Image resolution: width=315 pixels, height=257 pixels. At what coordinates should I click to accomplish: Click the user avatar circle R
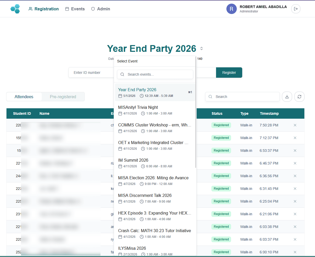click(232, 9)
